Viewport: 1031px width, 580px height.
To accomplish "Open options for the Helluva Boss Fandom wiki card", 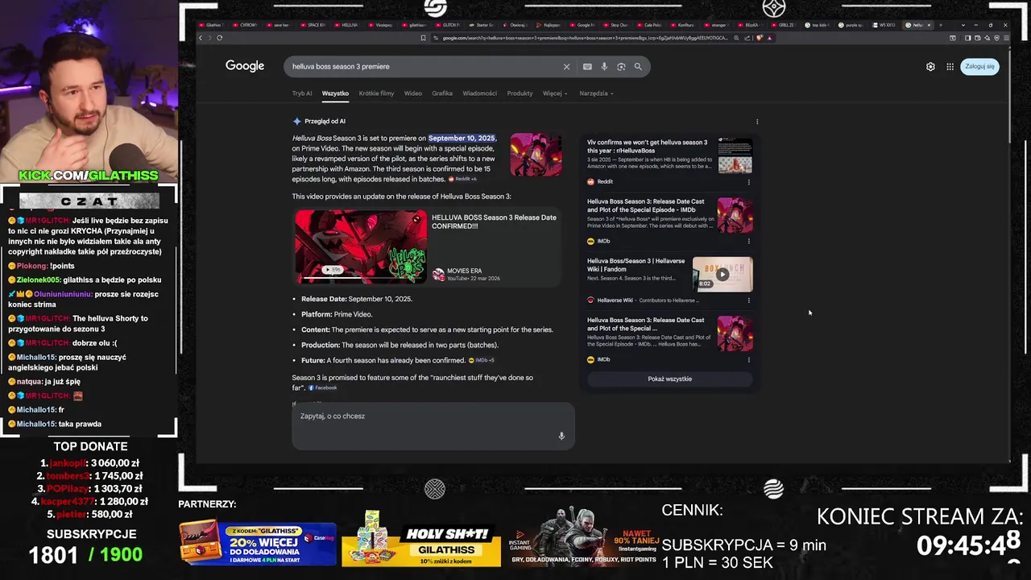I will [748, 300].
